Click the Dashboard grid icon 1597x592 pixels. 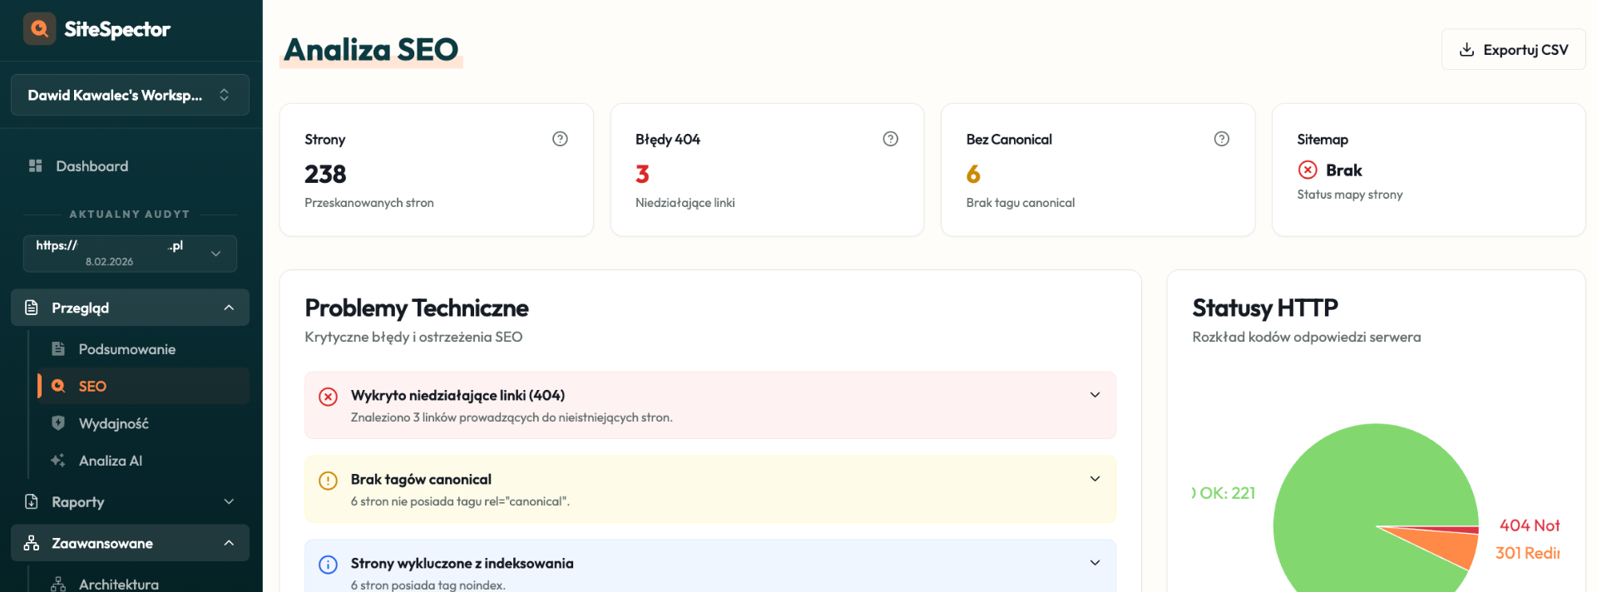(35, 166)
